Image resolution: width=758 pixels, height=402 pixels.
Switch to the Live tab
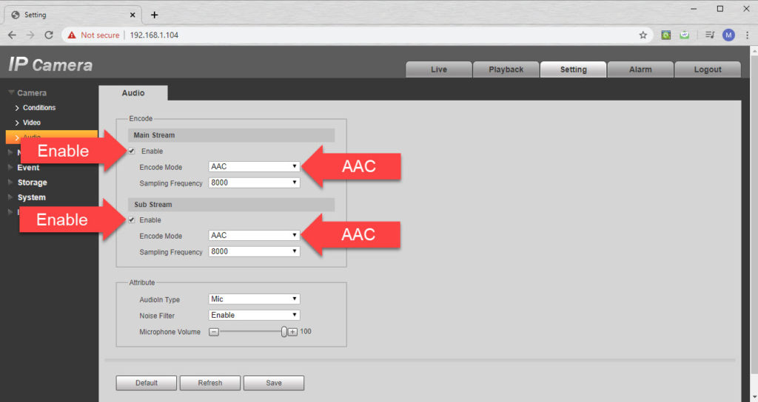(x=439, y=69)
